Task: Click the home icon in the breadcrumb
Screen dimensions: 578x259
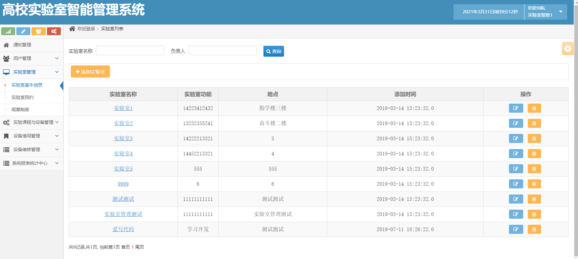Action: click(72, 28)
